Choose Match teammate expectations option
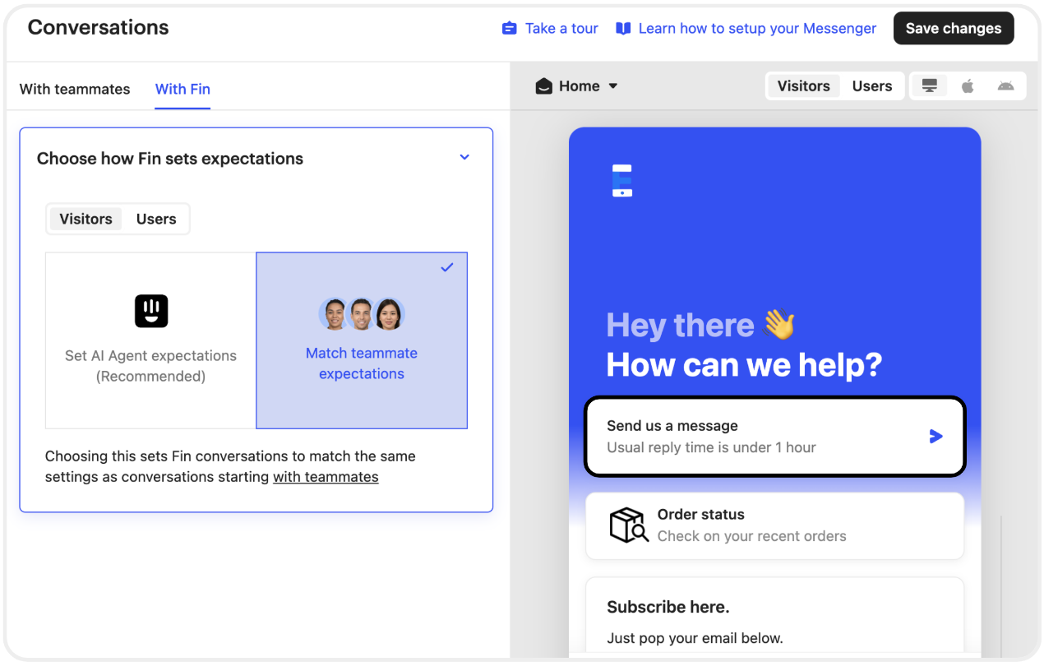Screen dimensions: 1044x671 pos(362,340)
